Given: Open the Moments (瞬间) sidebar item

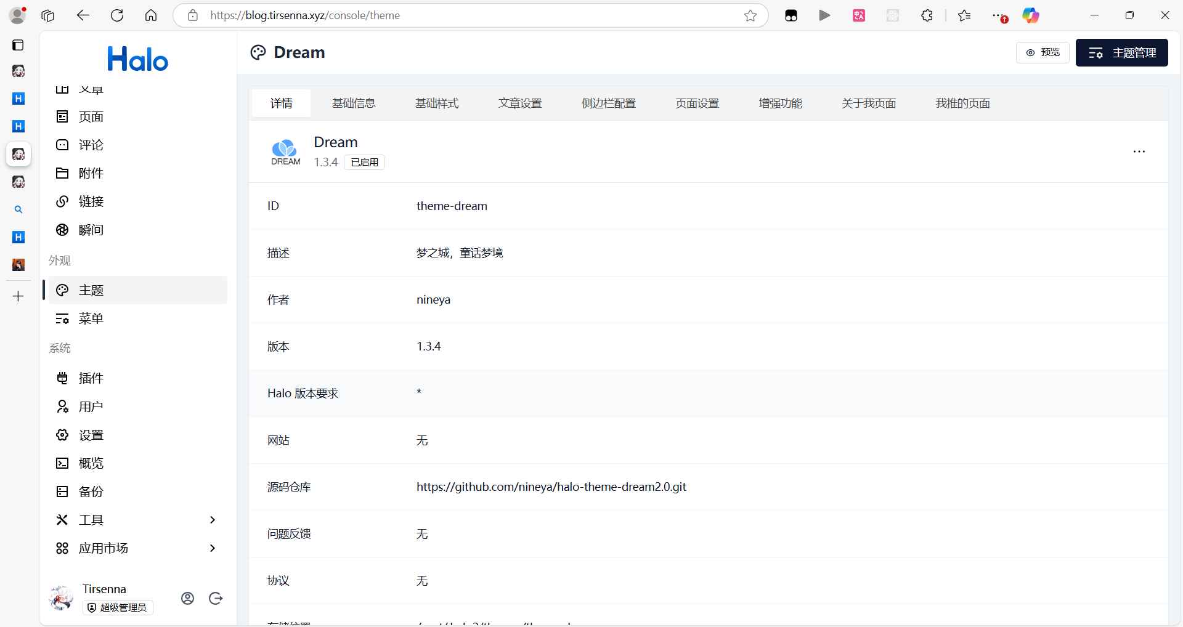Looking at the screenshot, I should [91, 230].
